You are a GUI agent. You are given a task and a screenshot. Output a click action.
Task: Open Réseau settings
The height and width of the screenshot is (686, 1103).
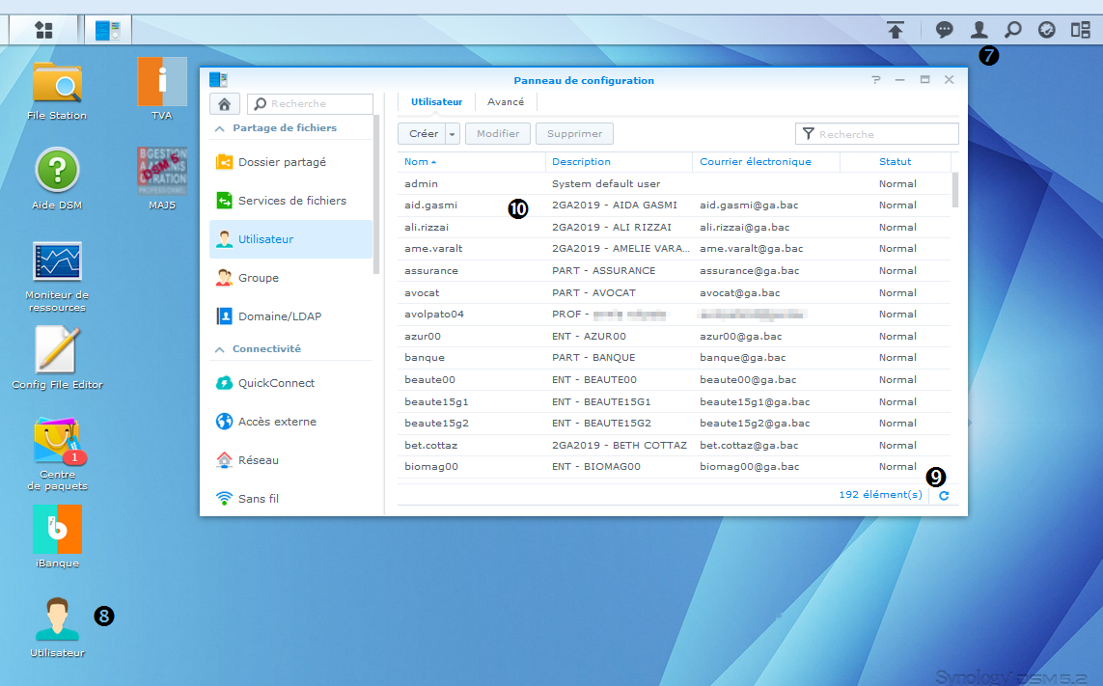[x=290, y=460]
